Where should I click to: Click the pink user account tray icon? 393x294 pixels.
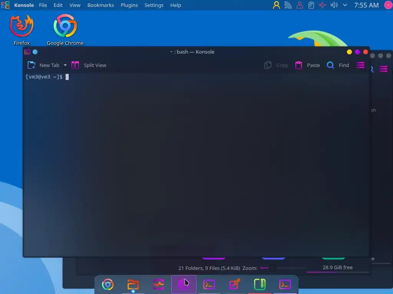[299, 5]
